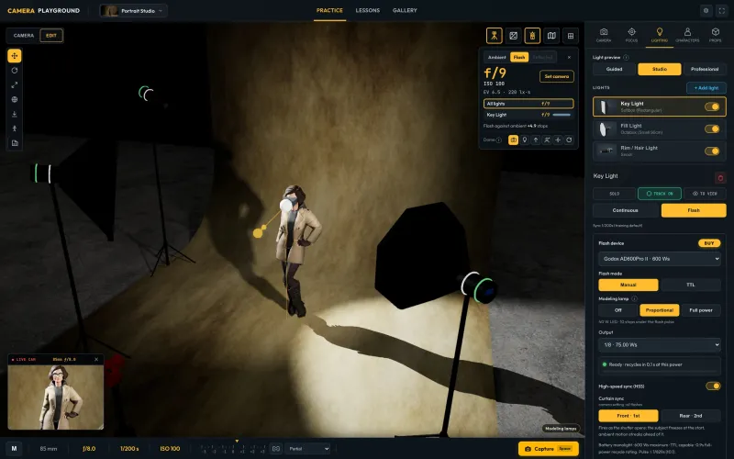Click the grid layout icon in viewport toolbar
Image resolution: width=734 pixels, height=459 pixels.
pos(571,36)
